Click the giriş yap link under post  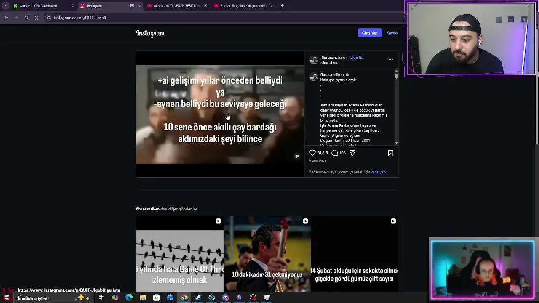click(378, 172)
